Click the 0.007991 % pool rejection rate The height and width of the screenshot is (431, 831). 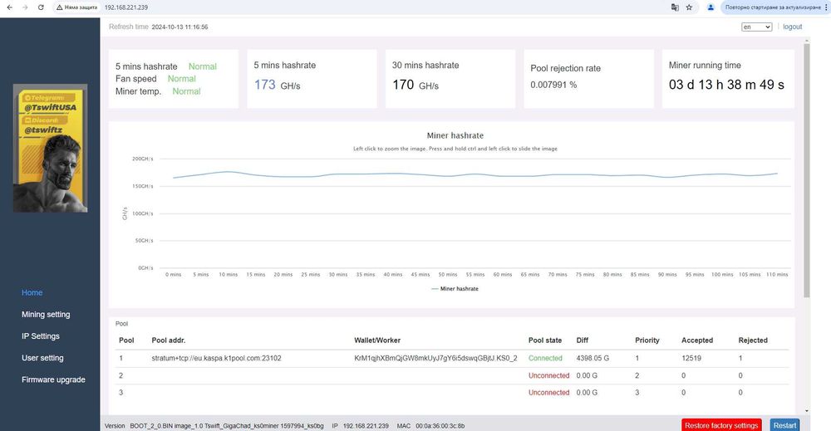pos(553,85)
